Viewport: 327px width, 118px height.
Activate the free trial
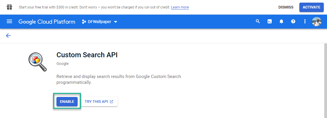[311, 7]
